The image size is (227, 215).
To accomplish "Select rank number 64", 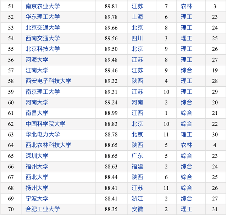I will point(11,145).
